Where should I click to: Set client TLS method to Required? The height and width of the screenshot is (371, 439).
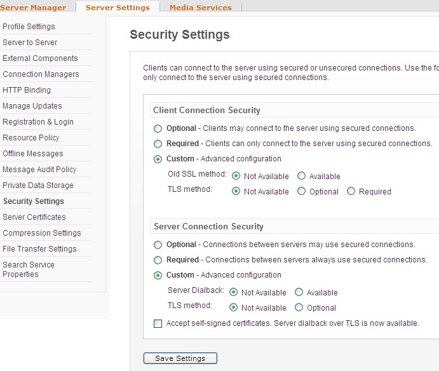coord(351,191)
